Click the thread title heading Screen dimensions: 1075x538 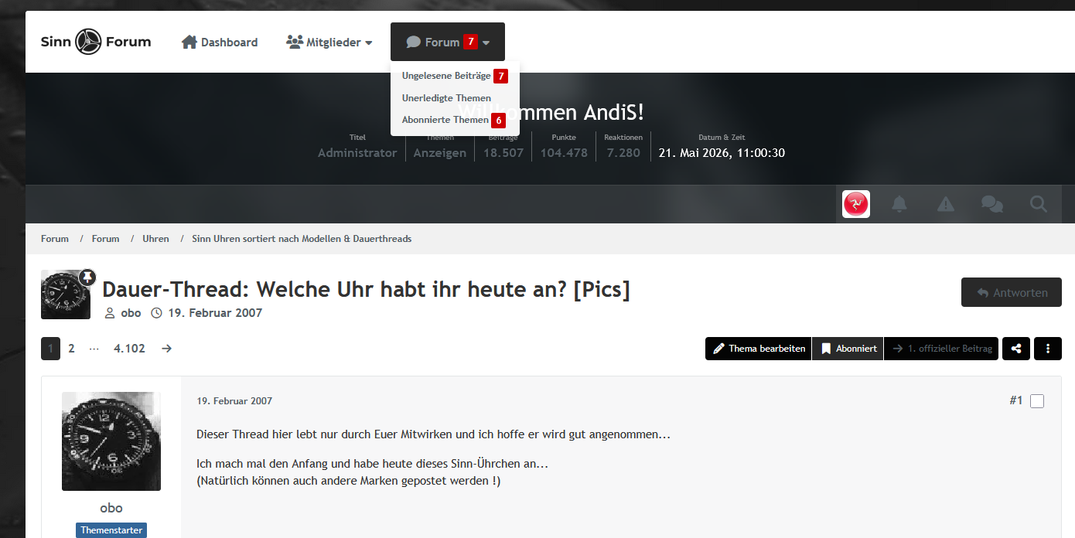366,290
